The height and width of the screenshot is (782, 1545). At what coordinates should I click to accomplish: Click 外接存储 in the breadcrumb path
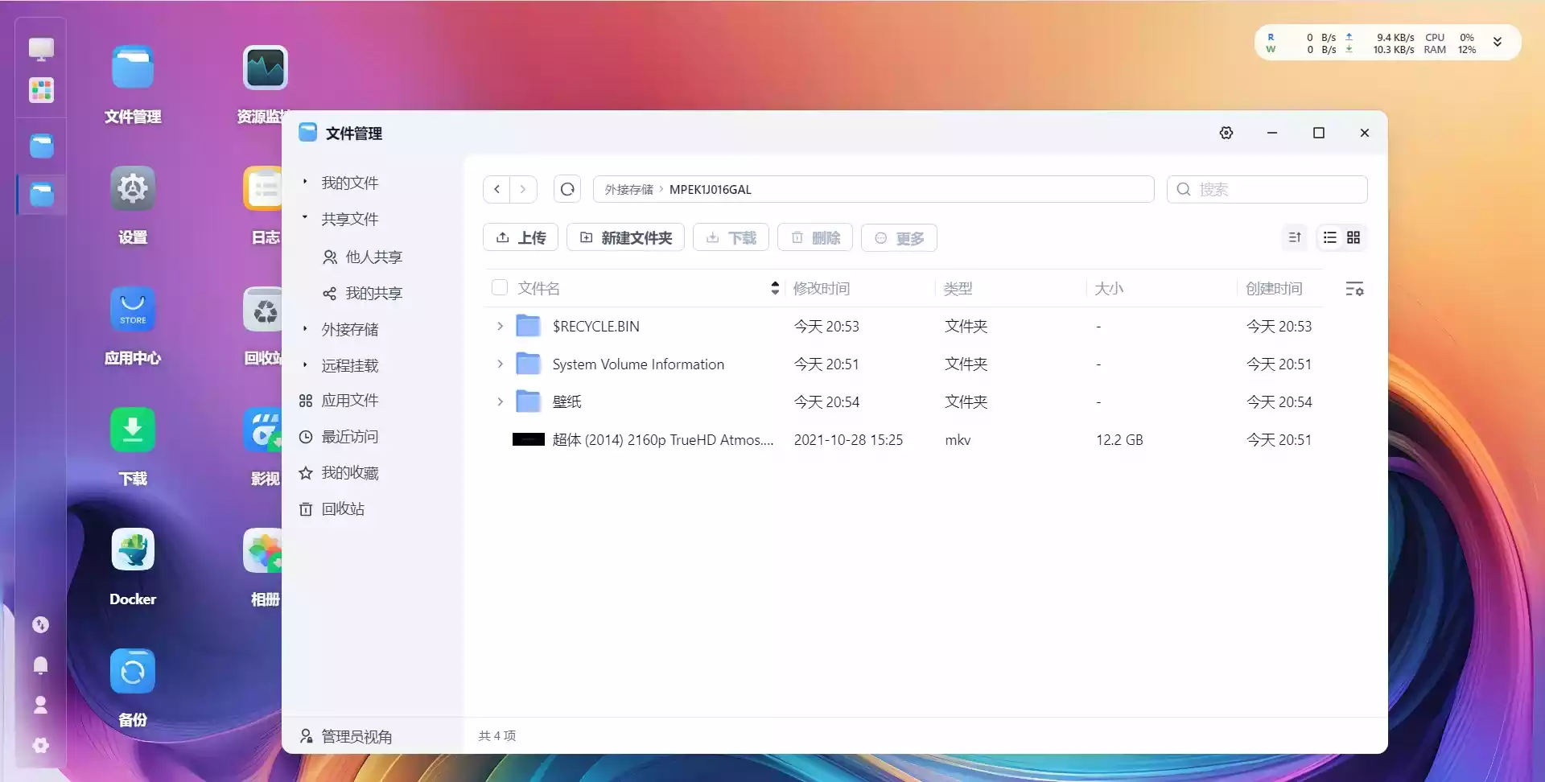click(x=629, y=190)
